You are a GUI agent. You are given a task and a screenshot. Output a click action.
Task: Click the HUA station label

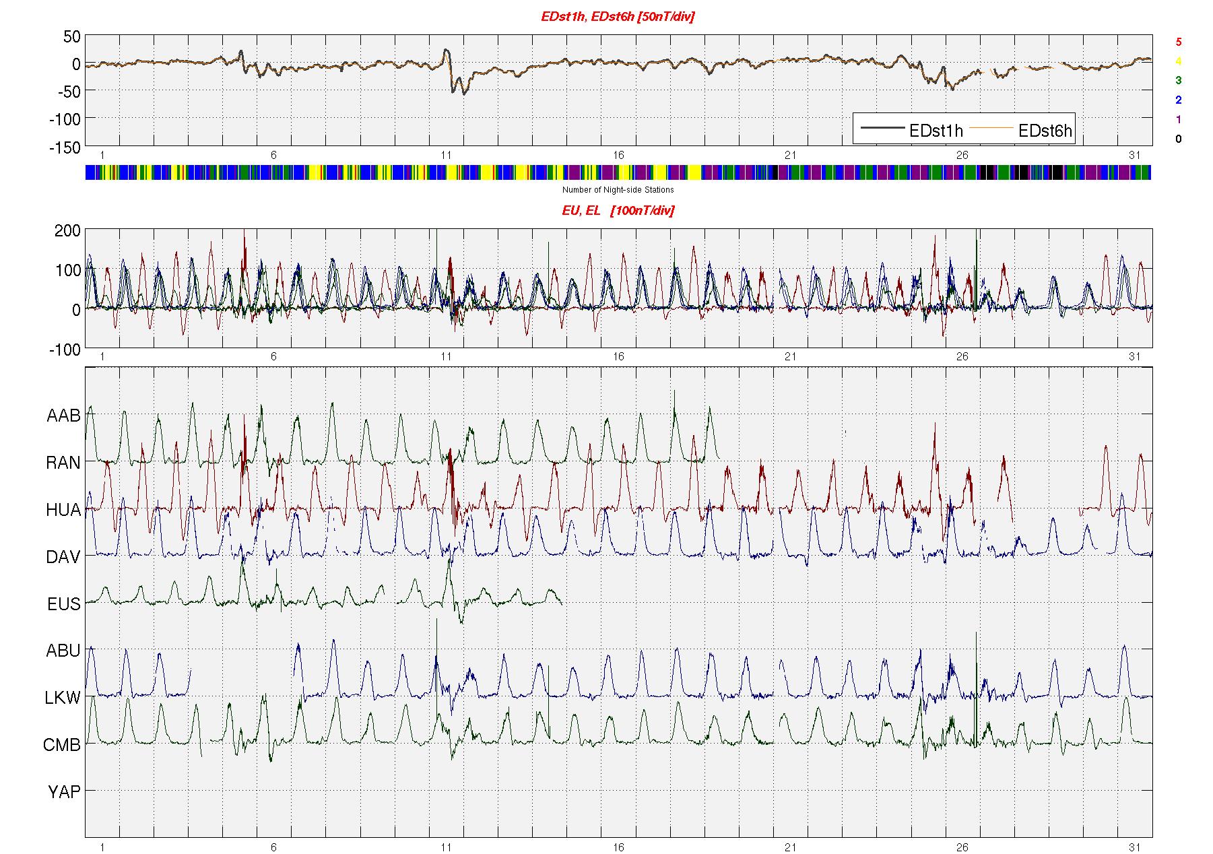(x=63, y=511)
